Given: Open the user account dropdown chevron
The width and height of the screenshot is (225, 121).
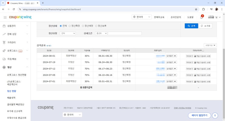Looking at the screenshot, I should point(220,17).
